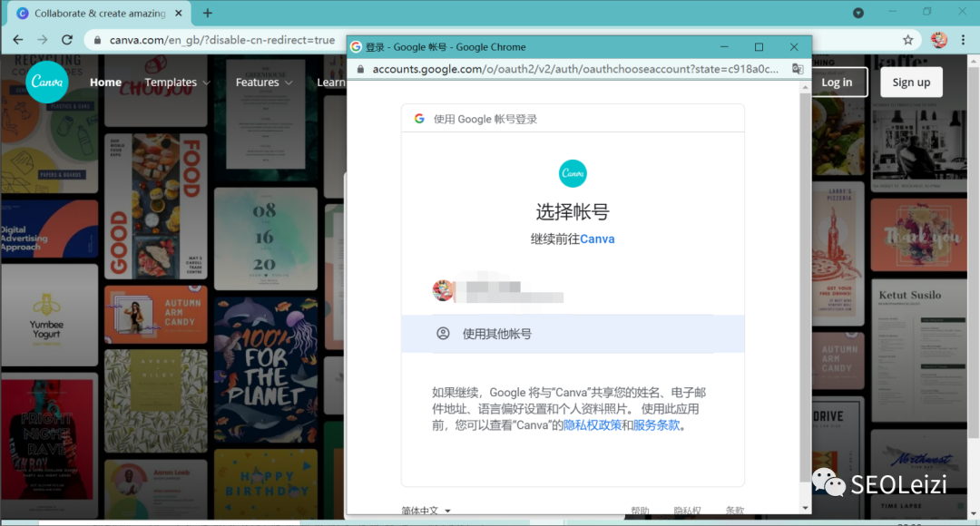Image resolution: width=980 pixels, height=526 pixels.
Task: Open the Yumbee Yogurt template thumbnail
Action: click(49, 315)
